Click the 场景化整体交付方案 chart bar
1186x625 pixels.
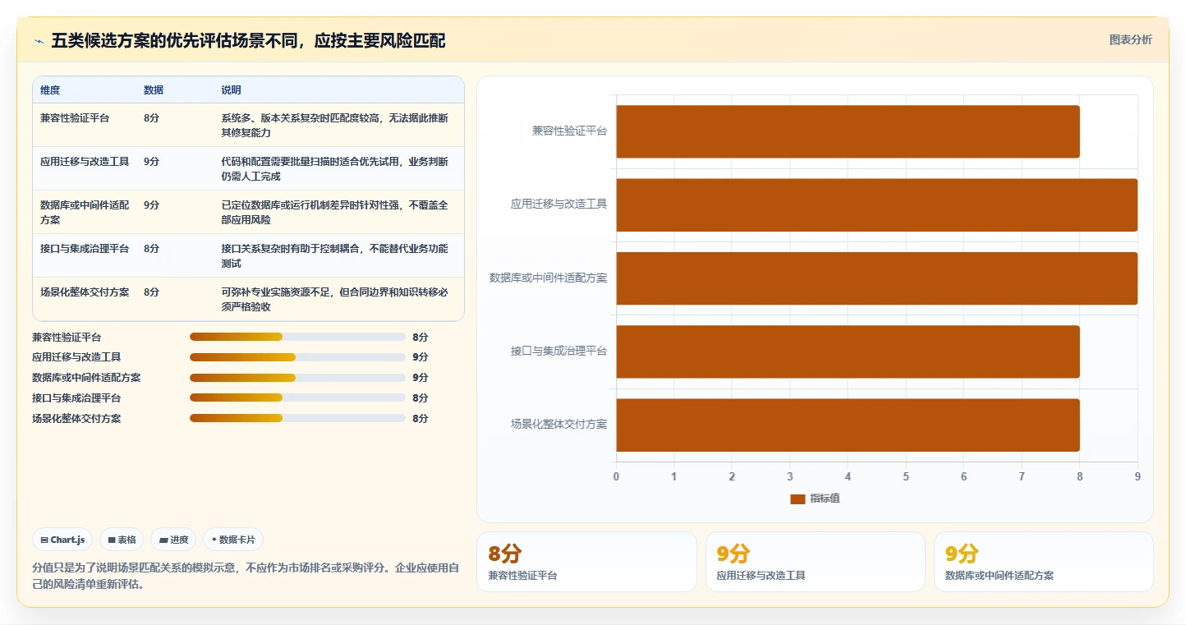[x=848, y=425]
